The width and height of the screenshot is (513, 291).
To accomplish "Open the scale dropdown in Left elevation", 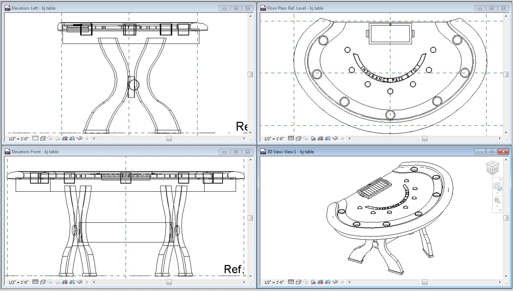I will 18,139.
